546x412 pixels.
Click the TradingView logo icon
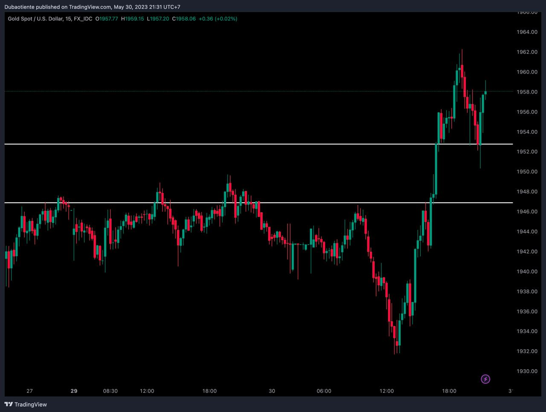pyautogui.click(x=9, y=404)
